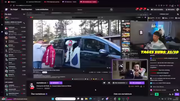
Task: Click the heart follow icon for mertabimula
Action: pyautogui.click(x=104, y=83)
